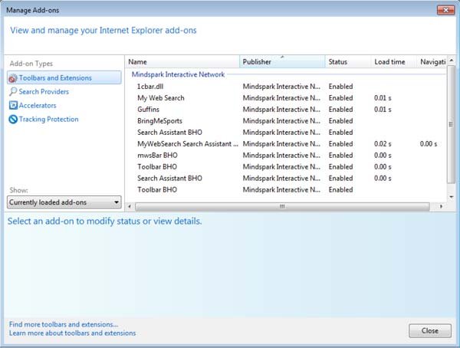Click the Close button
This screenshot has height=348, width=460.
pyautogui.click(x=430, y=330)
